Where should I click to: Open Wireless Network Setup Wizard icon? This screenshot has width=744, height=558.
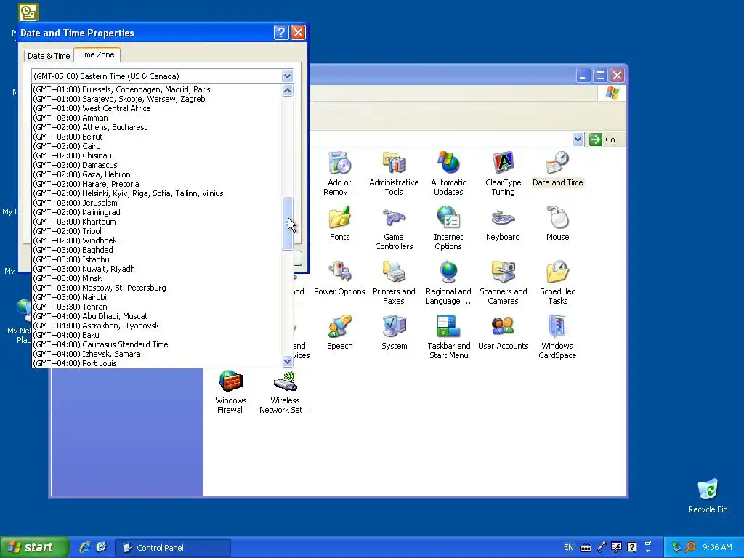285,392
